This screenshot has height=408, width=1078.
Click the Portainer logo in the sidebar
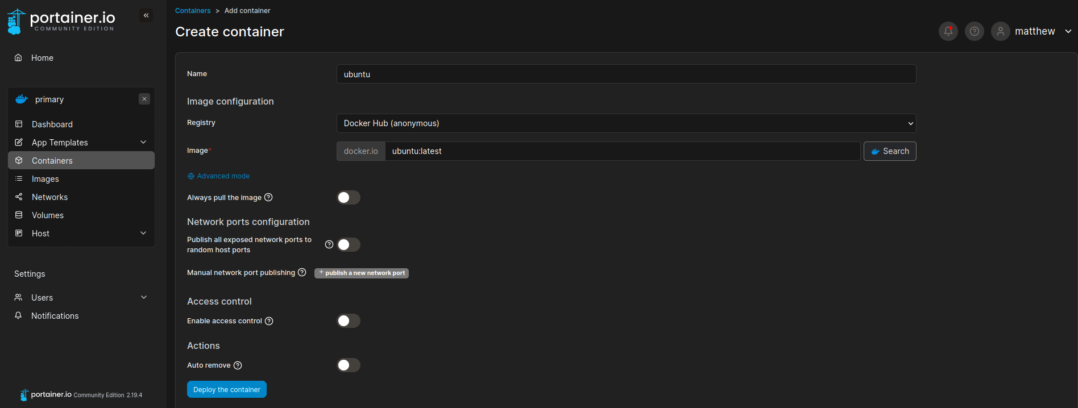(61, 22)
